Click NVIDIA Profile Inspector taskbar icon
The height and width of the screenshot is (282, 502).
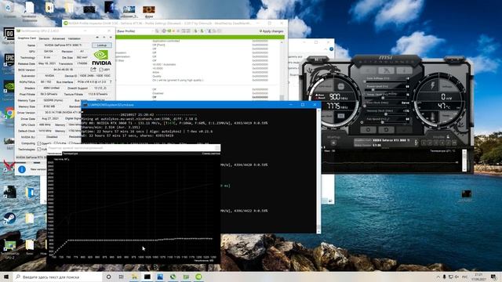198,277
